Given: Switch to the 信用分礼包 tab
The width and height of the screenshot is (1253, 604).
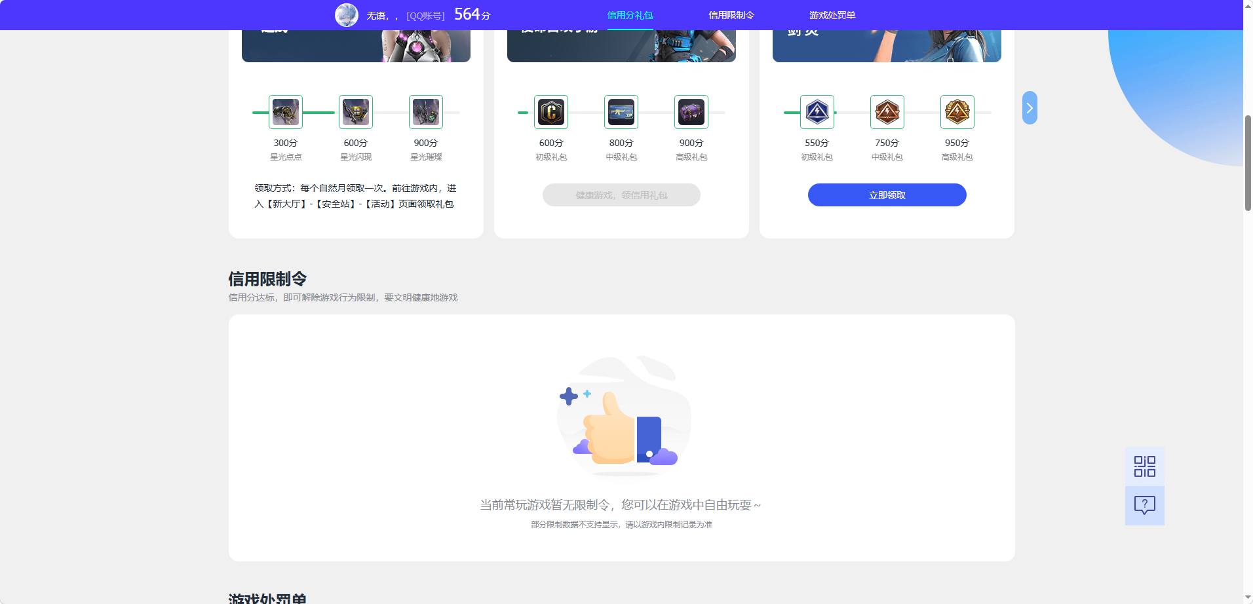Looking at the screenshot, I should [x=630, y=15].
